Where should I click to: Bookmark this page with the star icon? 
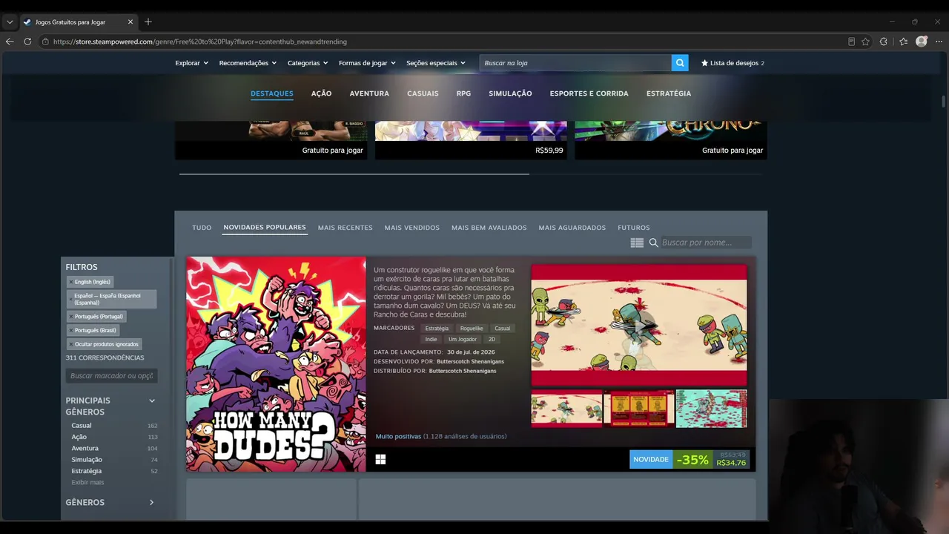[x=865, y=42]
